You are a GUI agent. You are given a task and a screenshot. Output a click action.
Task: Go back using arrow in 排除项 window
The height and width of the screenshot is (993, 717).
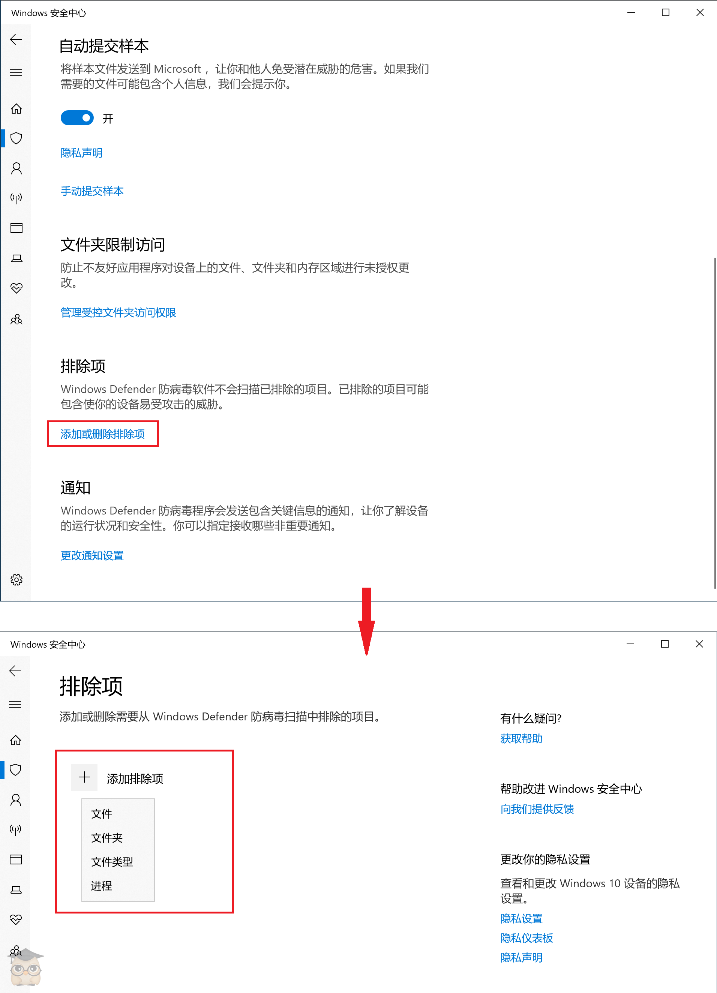pyautogui.click(x=15, y=671)
